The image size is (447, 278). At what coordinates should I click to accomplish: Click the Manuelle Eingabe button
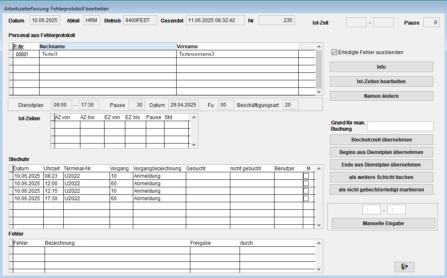[383, 223]
